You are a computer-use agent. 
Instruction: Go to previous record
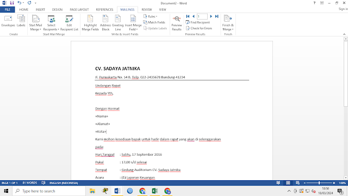tap(194, 16)
